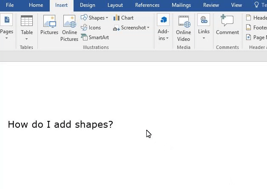
Task: Go to the Layout ribbon tab
Action: pos(115,5)
